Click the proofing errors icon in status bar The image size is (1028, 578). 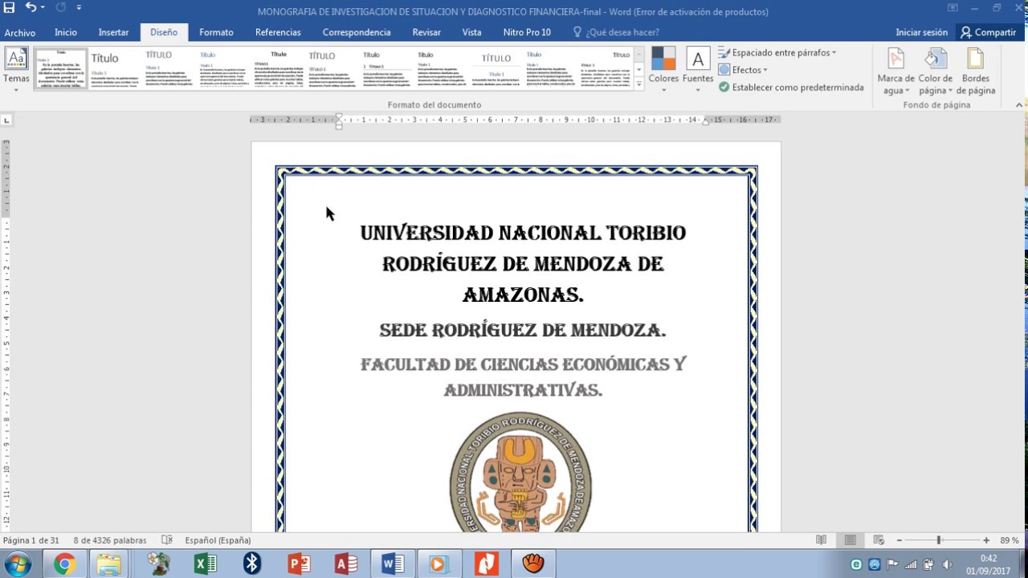[x=167, y=540]
